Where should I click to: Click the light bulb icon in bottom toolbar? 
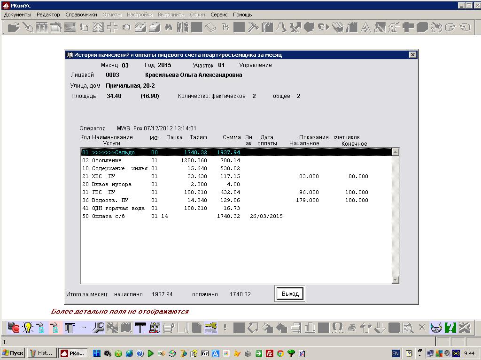(28, 327)
